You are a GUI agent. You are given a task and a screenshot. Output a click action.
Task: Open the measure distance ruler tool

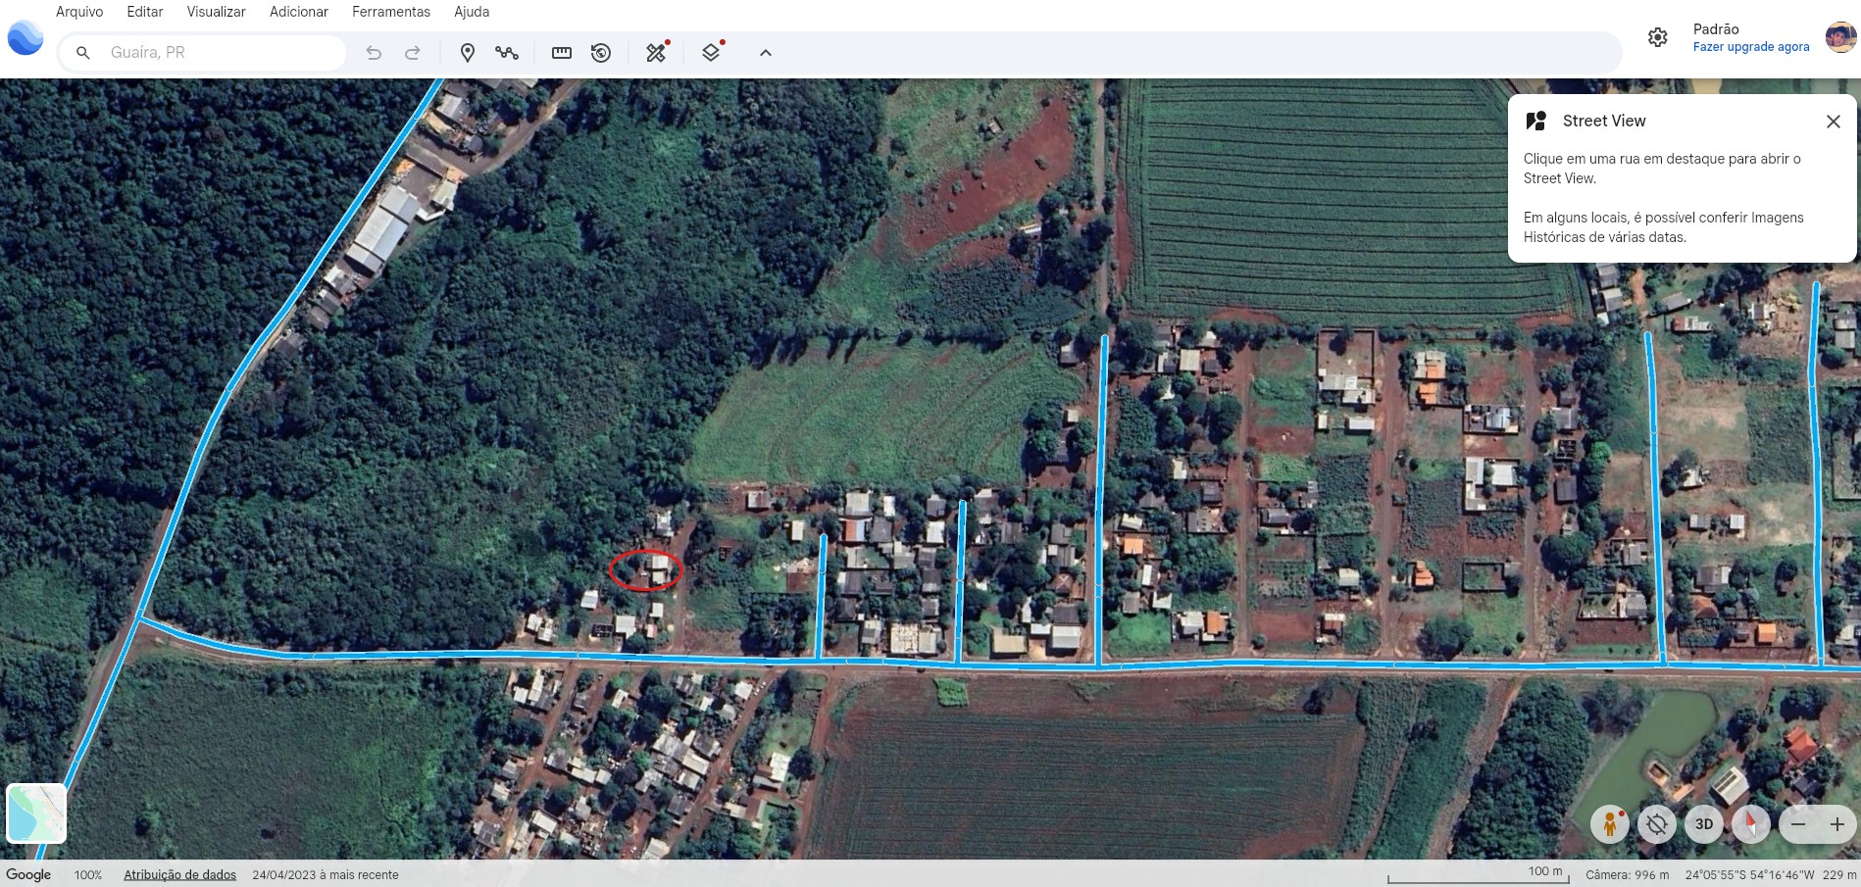coord(562,53)
